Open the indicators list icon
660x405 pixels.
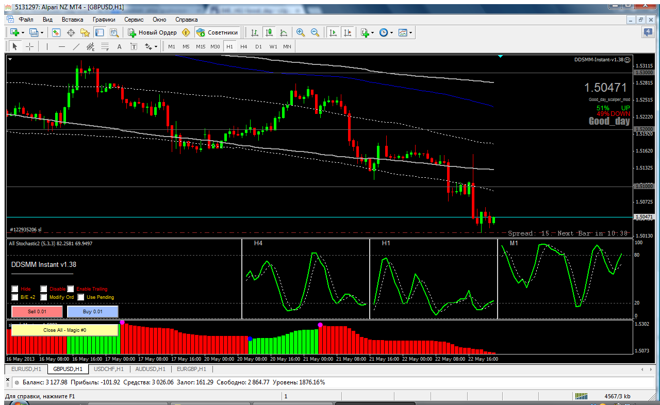click(365, 32)
